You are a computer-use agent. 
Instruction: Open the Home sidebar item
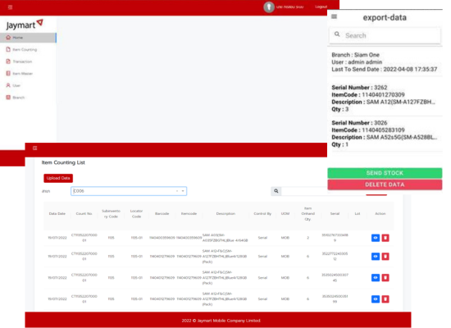click(x=28, y=38)
